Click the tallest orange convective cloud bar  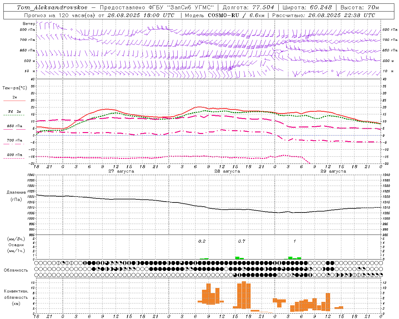[244, 295]
